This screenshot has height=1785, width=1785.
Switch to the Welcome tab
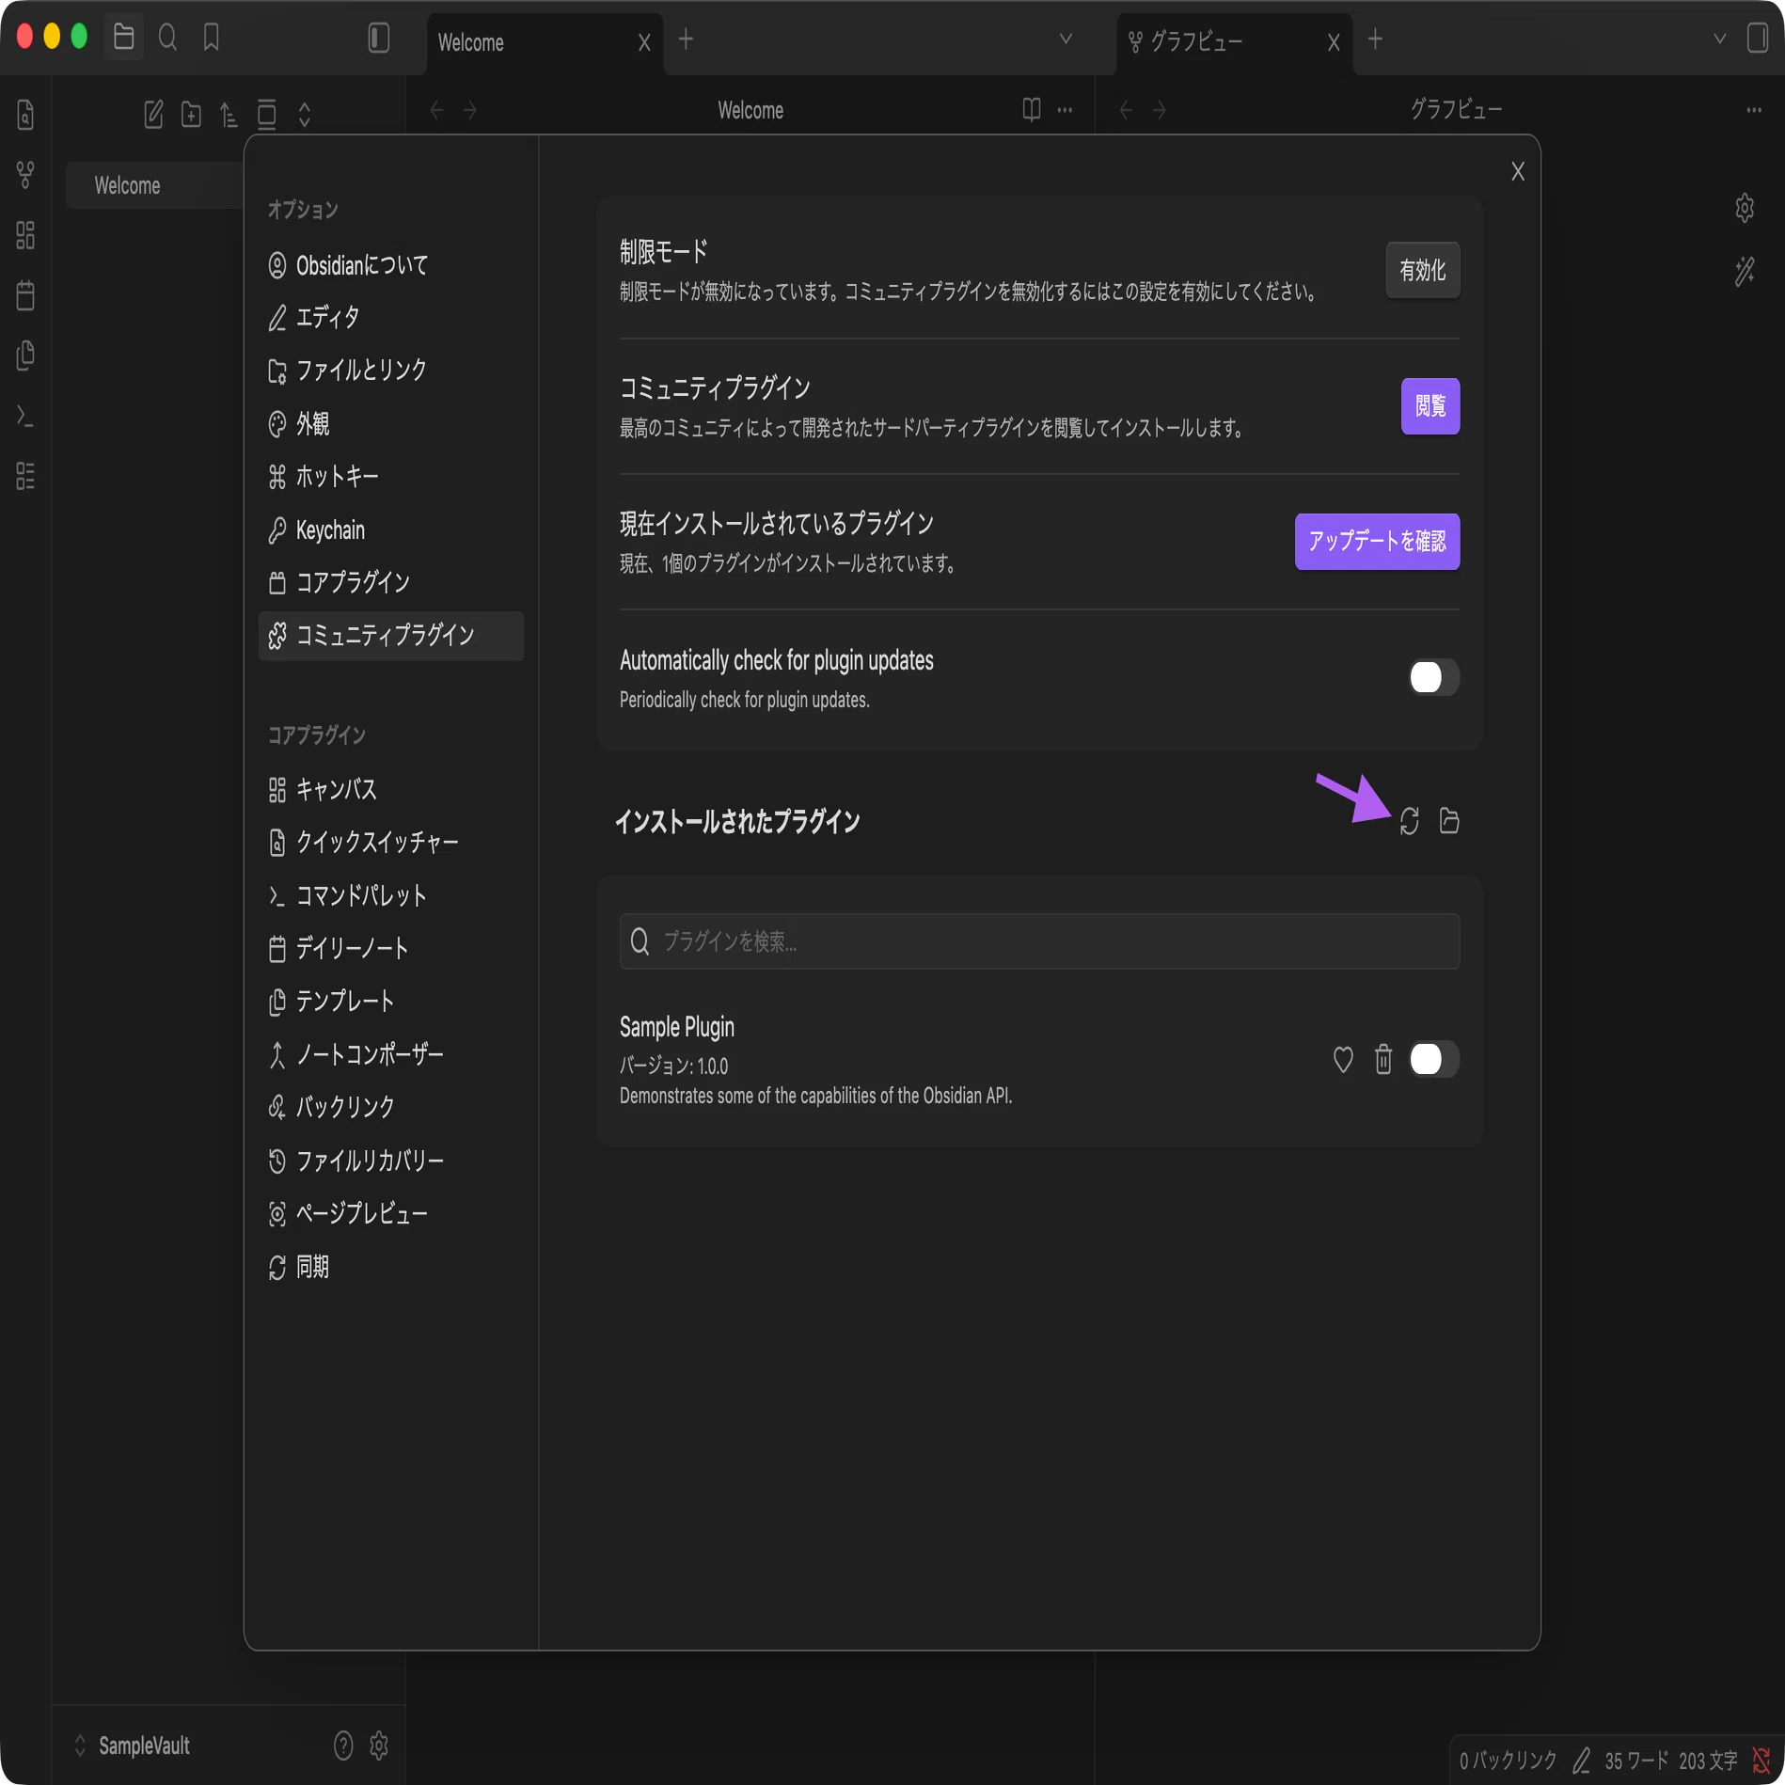(x=545, y=43)
